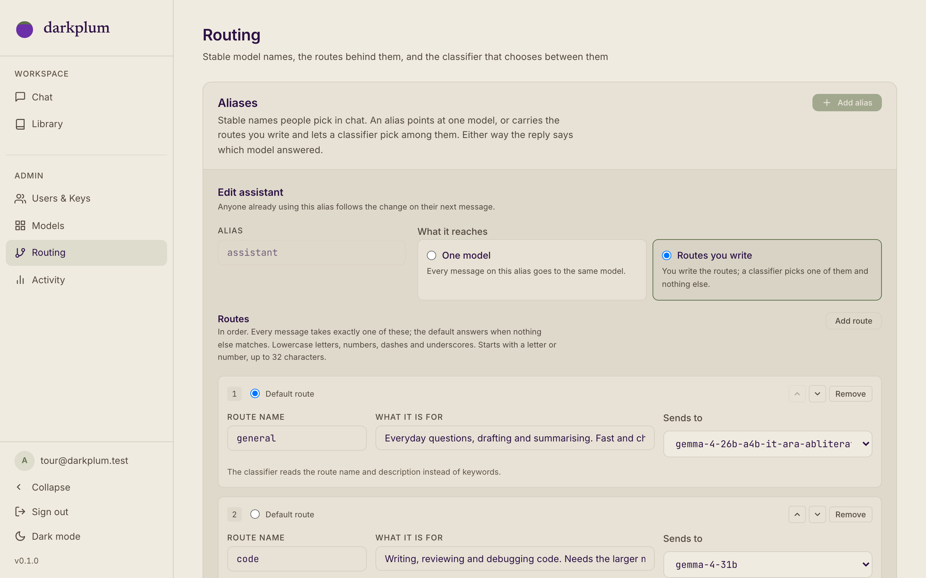Click the route number 1 badge
The height and width of the screenshot is (578, 926).
pos(234,394)
